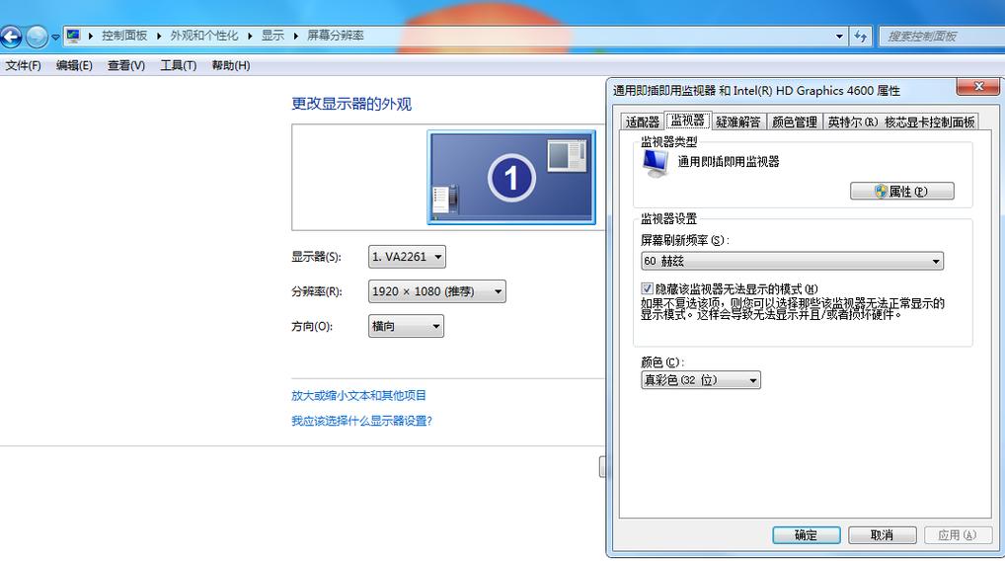Click the 更改显示器的外观 heading
Screen dimensions: 1005x561
pos(351,104)
